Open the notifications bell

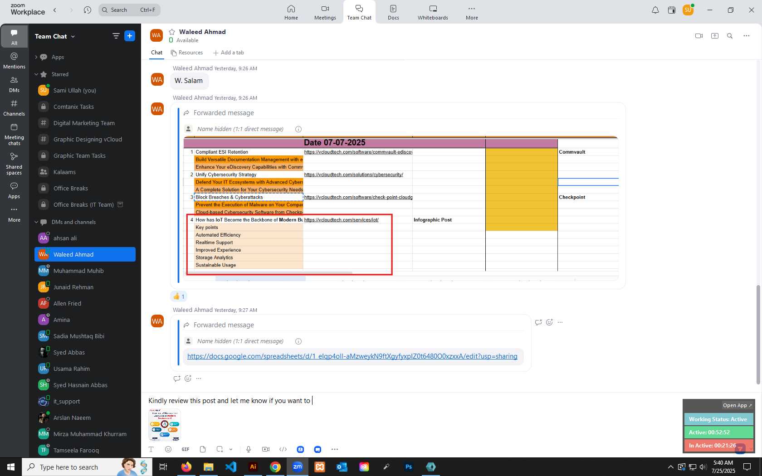655,10
